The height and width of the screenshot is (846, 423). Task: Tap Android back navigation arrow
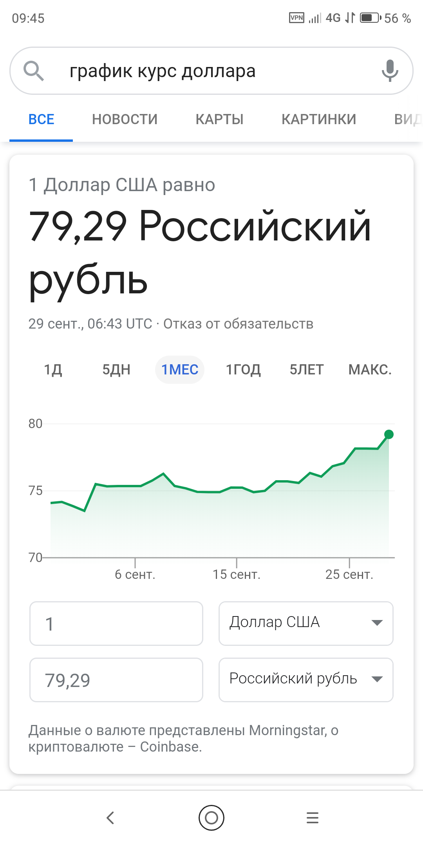(x=110, y=818)
